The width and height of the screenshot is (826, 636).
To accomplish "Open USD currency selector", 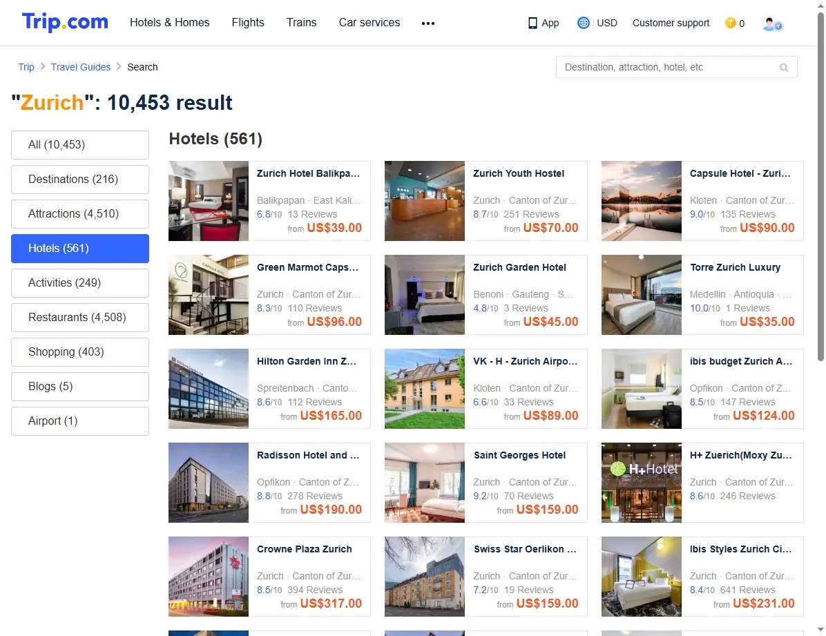I will tap(607, 23).
